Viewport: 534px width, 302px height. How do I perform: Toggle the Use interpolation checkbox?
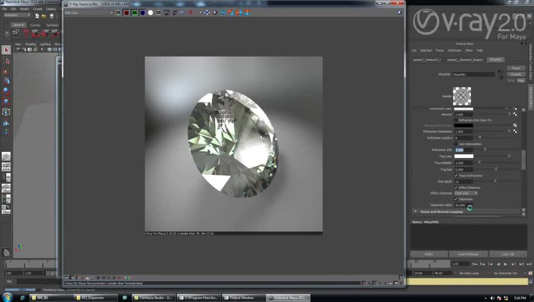tap(456, 144)
